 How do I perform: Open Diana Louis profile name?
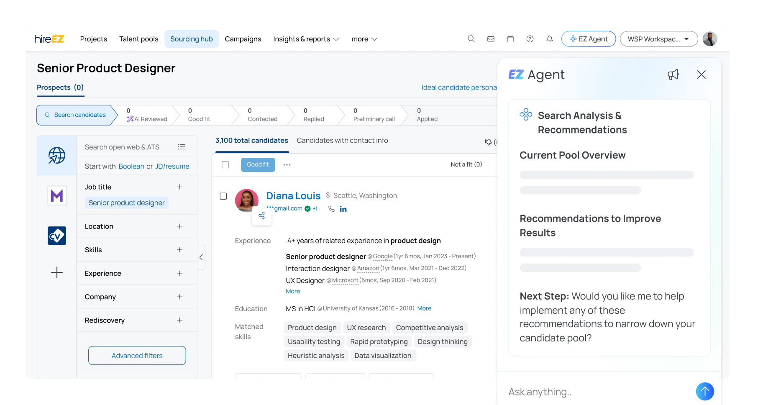pyautogui.click(x=294, y=196)
